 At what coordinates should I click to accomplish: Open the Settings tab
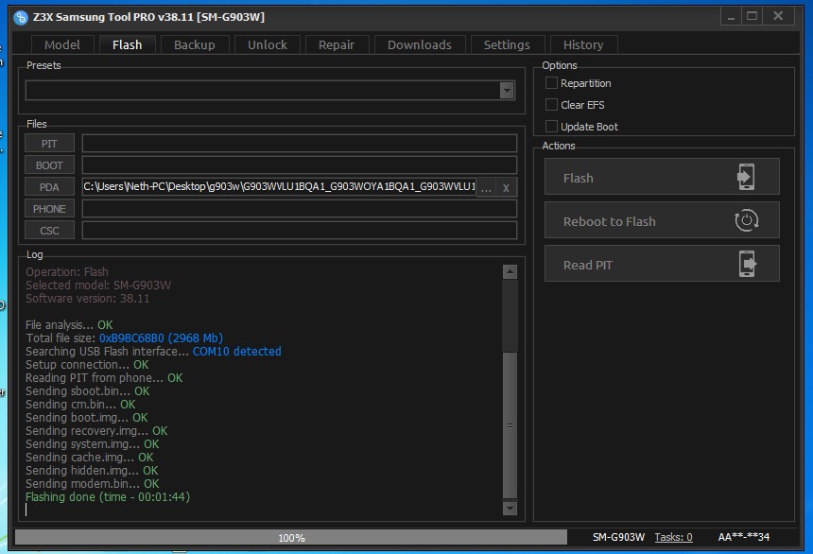(x=507, y=44)
